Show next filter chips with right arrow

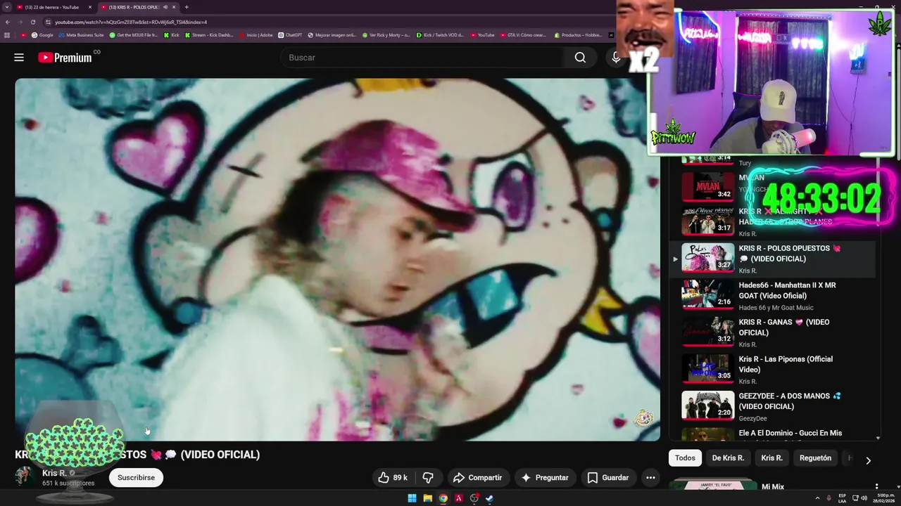point(868,460)
